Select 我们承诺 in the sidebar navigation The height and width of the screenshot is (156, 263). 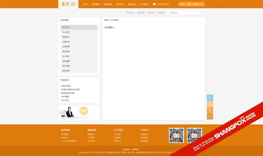[79, 66]
